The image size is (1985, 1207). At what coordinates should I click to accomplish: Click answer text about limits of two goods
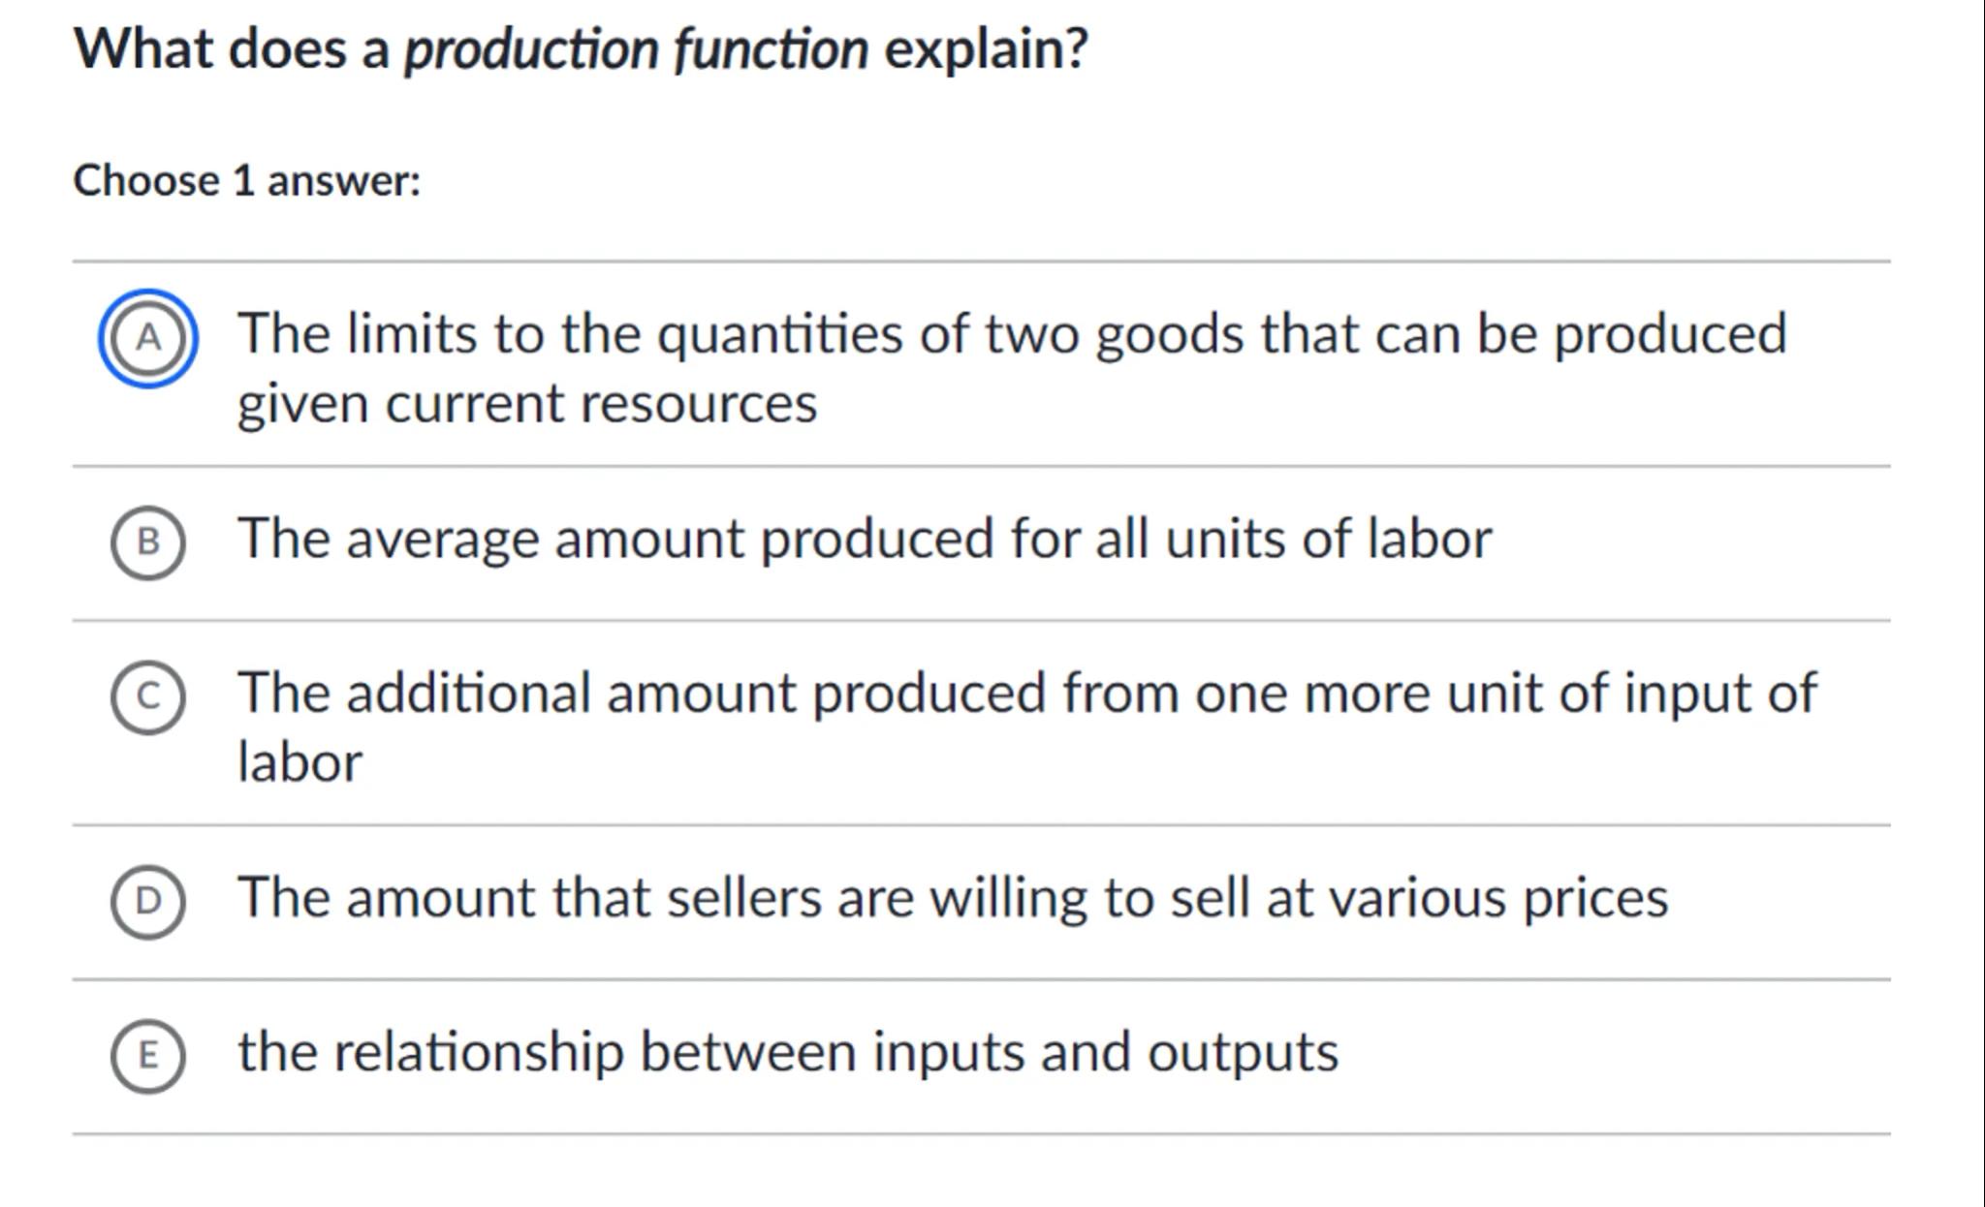point(1011,334)
